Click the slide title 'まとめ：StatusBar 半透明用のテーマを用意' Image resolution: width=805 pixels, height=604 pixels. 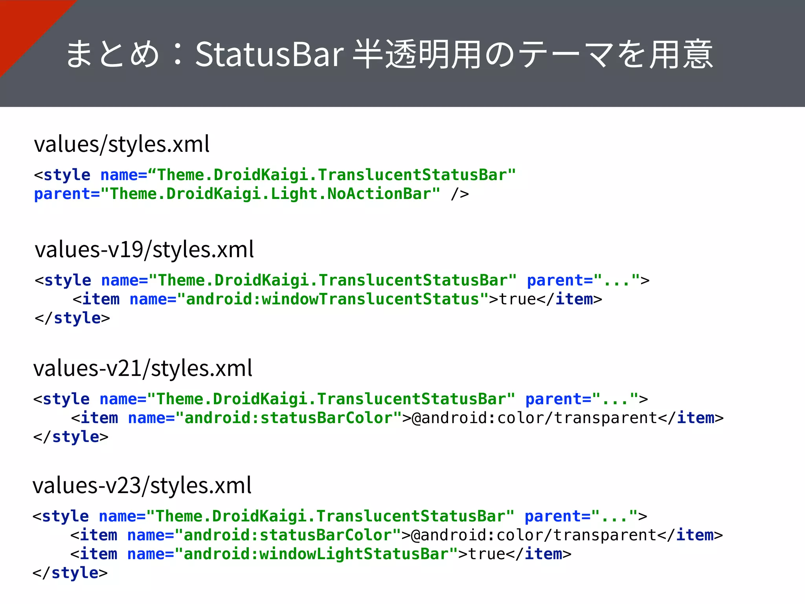pos(390,54)
